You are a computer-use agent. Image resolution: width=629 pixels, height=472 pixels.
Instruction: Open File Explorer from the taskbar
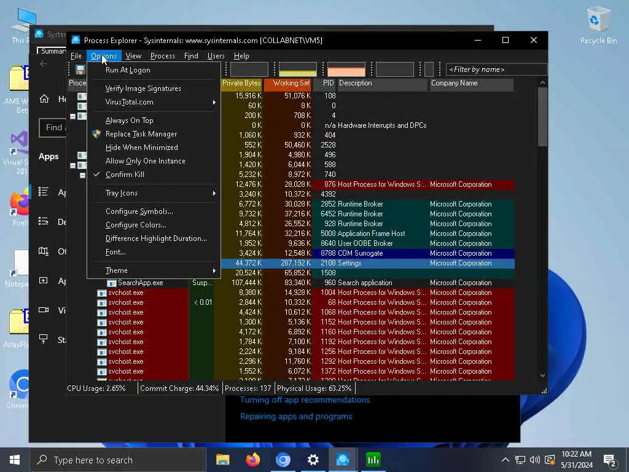[222, 460]
